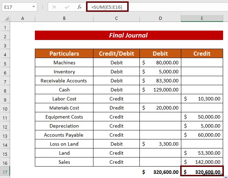228x178 pixels.
Task: Select the 10,300.00 credit cell
Action: pos(202,99)
